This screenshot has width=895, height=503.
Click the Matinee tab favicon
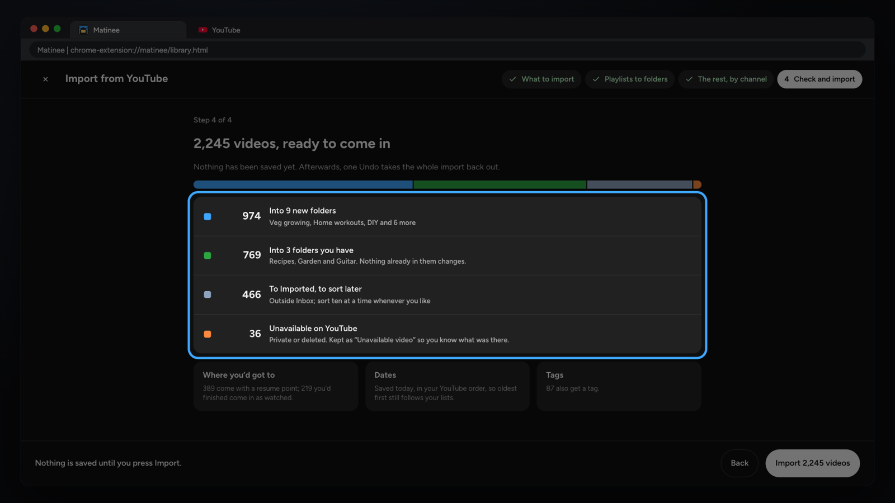coord(83,30)
